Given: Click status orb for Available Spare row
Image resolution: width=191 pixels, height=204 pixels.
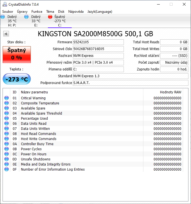Looking at the screenshot, I should tap(7, 108).
